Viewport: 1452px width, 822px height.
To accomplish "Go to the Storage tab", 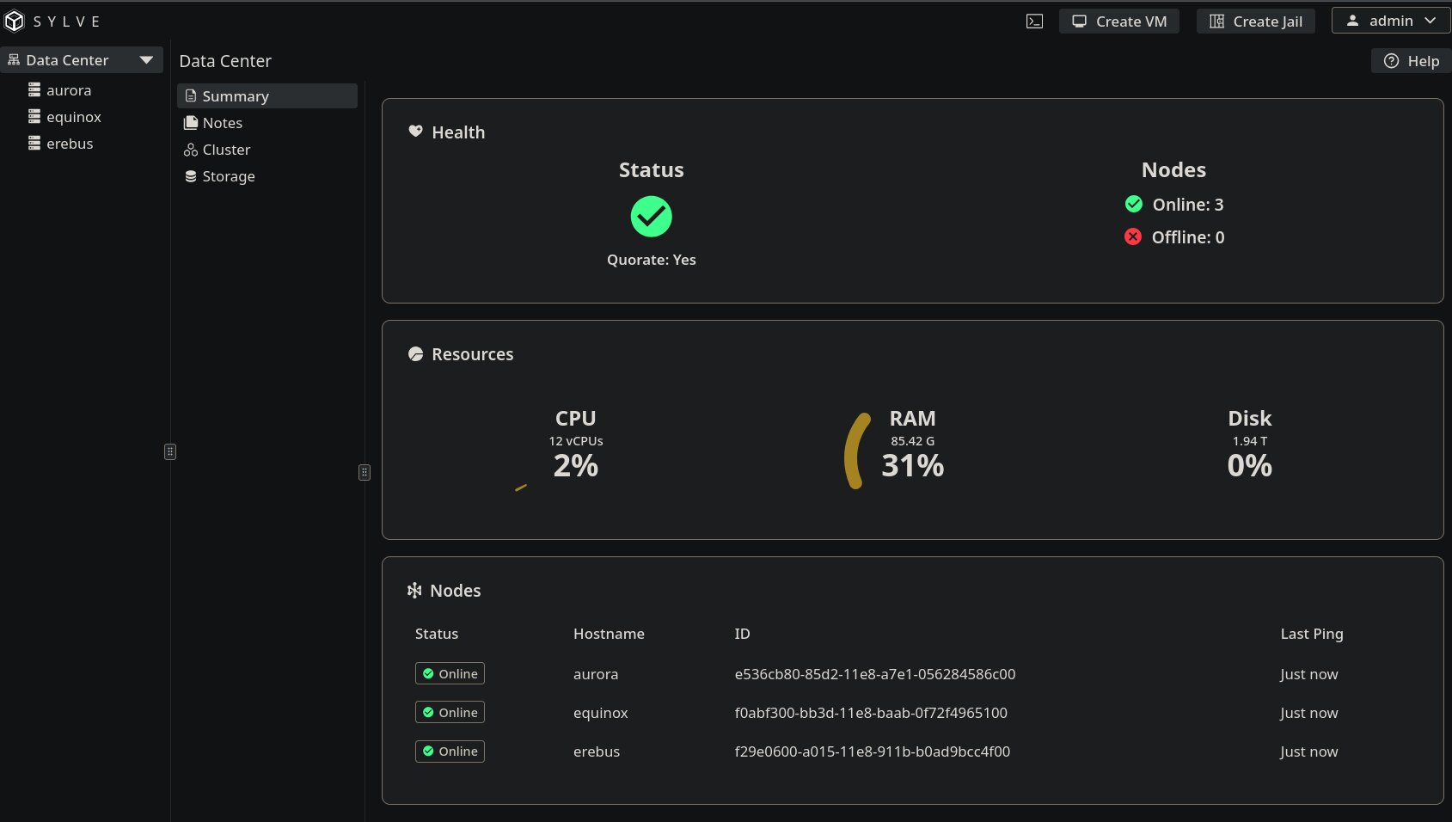I will (x=228, y=176).
